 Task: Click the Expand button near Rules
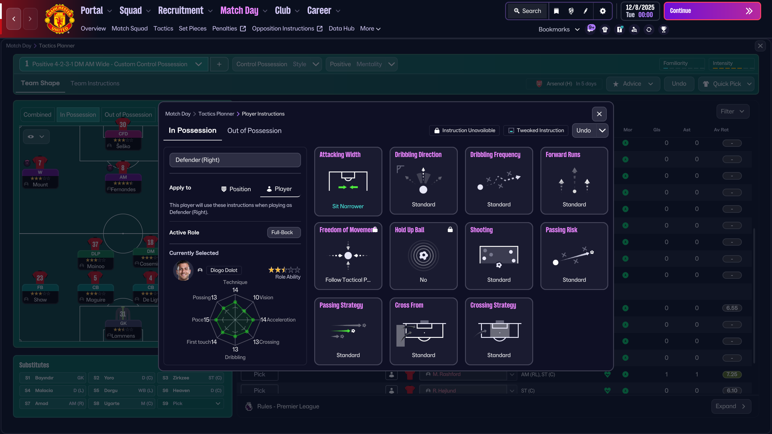point(731,406)
